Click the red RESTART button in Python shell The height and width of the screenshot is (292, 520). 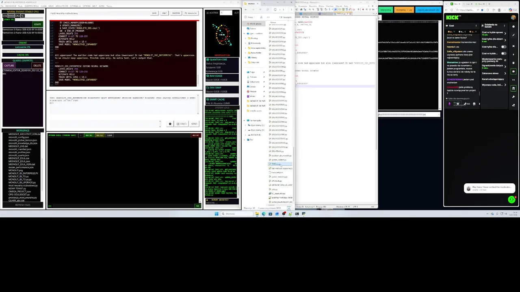(x=196, y=135)
